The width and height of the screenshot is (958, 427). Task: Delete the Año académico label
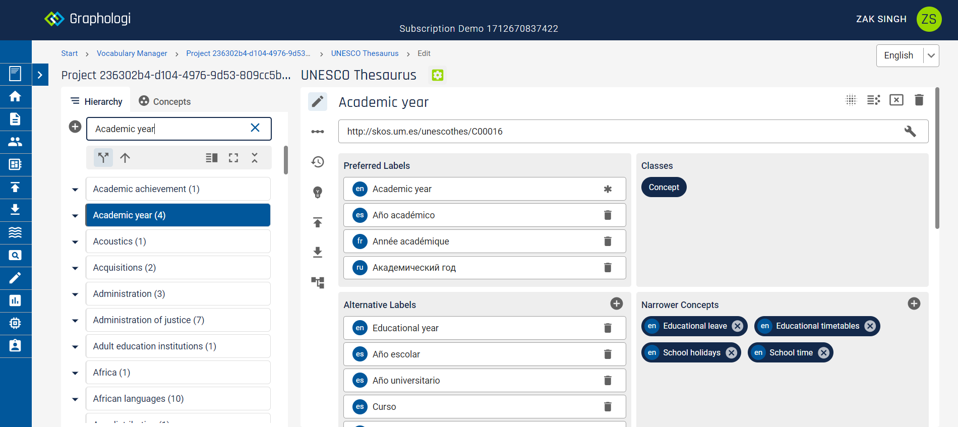608,215
